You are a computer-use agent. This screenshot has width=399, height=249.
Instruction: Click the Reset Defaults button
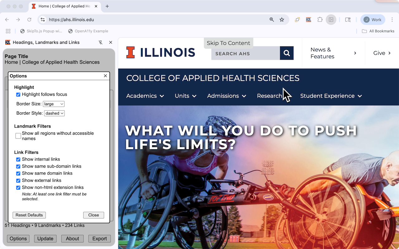[29, 215]
